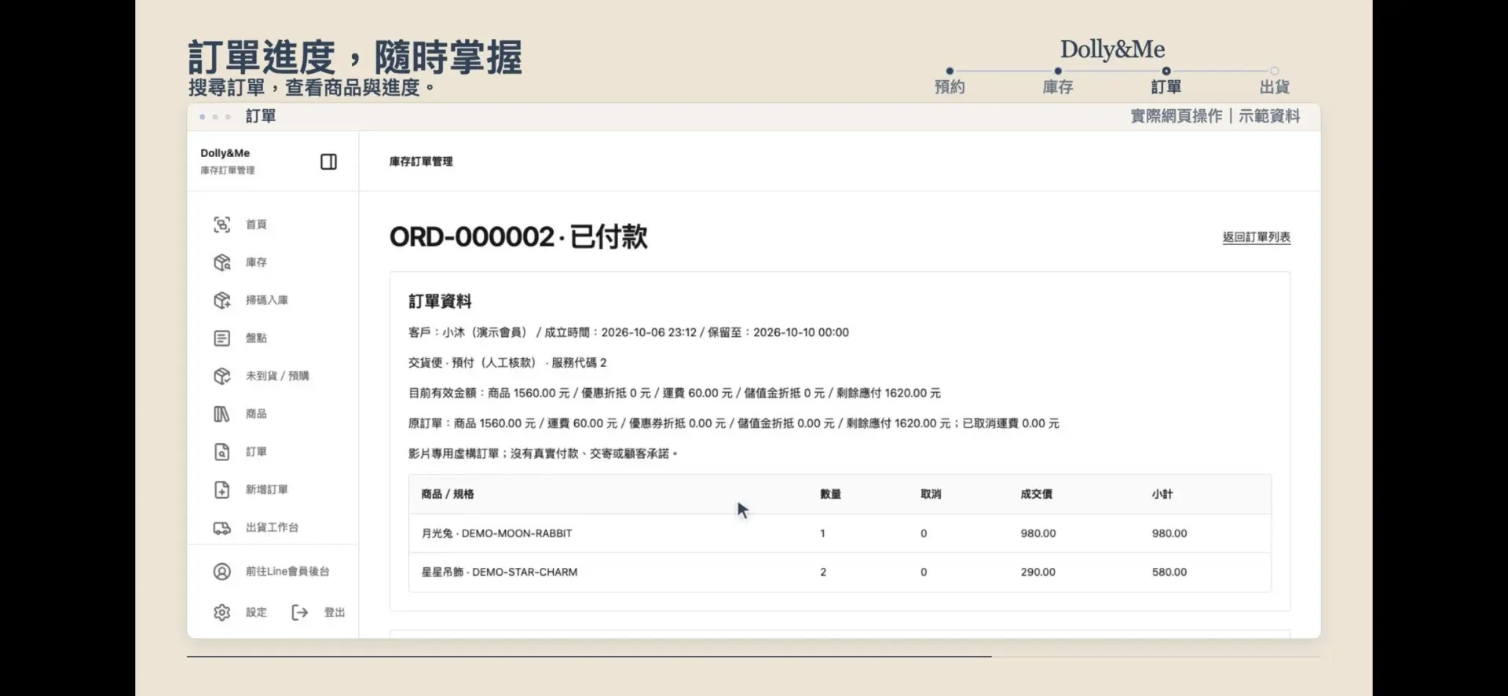
Task: Select the 訂單 orders sidebar icon
Action: tap(222, 452)
